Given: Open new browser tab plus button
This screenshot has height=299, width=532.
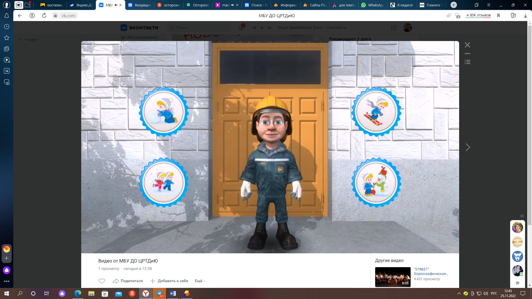Looking at the screenshot, I should [x=454, y=5].
